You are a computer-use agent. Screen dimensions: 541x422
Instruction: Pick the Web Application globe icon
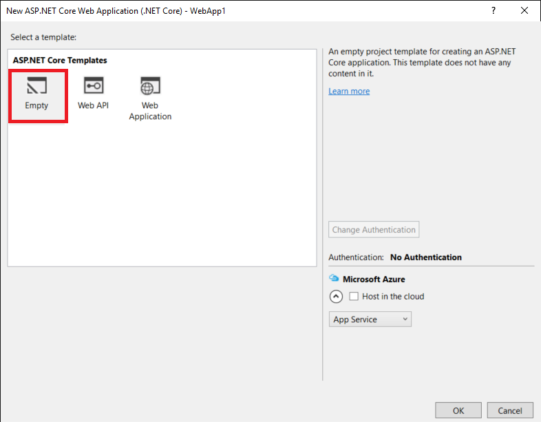click(149, 86)
